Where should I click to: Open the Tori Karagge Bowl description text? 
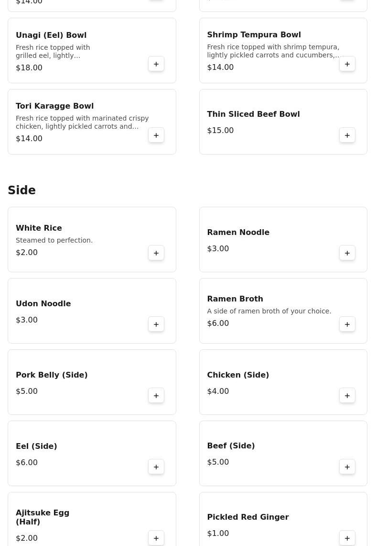(82, 123)
